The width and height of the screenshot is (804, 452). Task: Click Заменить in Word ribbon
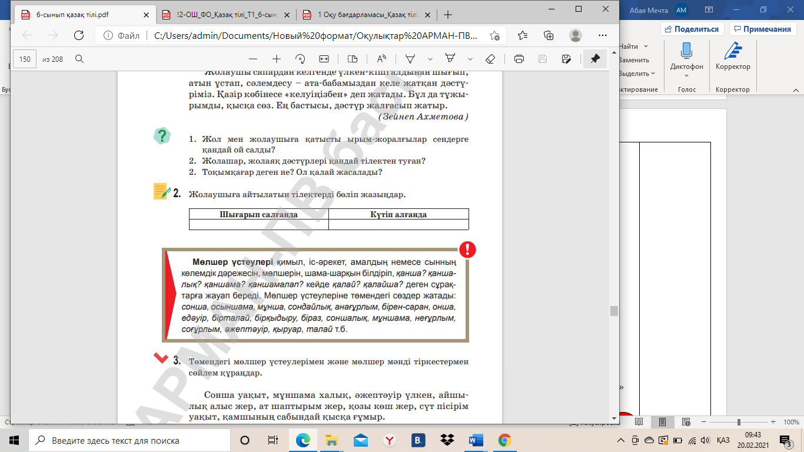[x=634, y=60]
